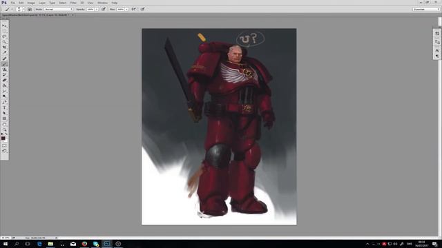Select the Gradient tool
This screenshot has width=442, height=248.
click(4, 85)
